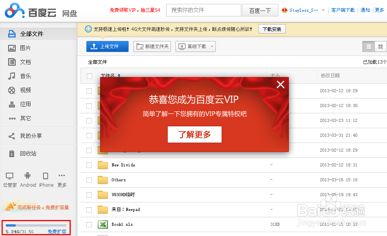Click the smiley icon in the notice banner
Image resolution: width=387 pixels, height=236 pixels.
click(x=88, y=29)
